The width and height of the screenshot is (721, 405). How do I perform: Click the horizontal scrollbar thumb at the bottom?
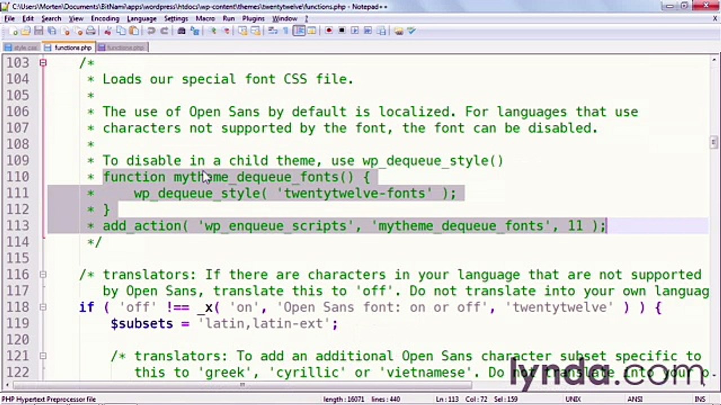242,385
